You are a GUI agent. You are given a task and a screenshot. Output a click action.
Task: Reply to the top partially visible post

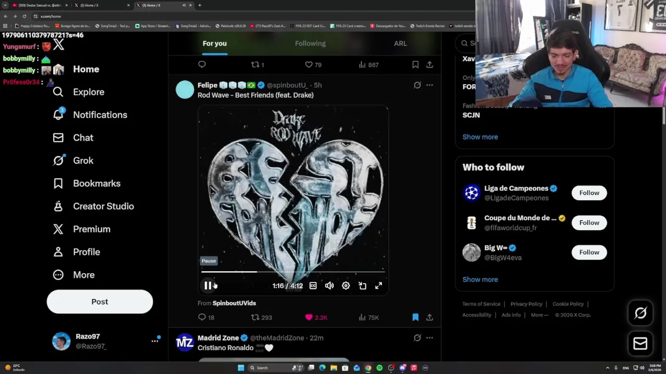[x=202, y=65]
